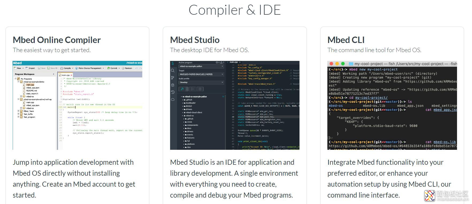The width and height of the screenshot is (472, 204).
Task: Select stats_report.h in the program tree
Action: point(32,93)
